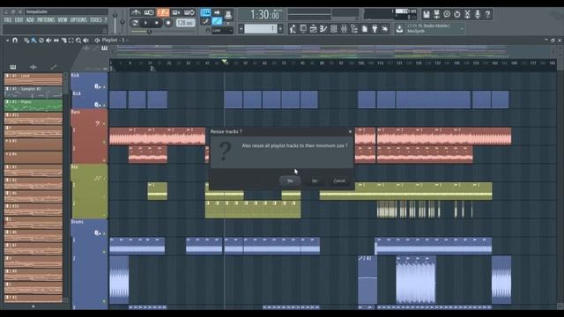Select the Playlist select tool
Image resolution: width=564 pixels, height=317 pixels.
[70, 41]
